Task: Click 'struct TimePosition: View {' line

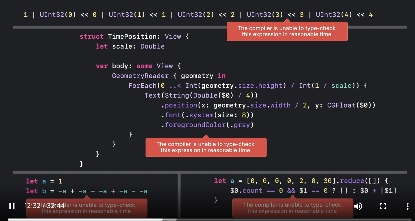Action: [134, 37]
